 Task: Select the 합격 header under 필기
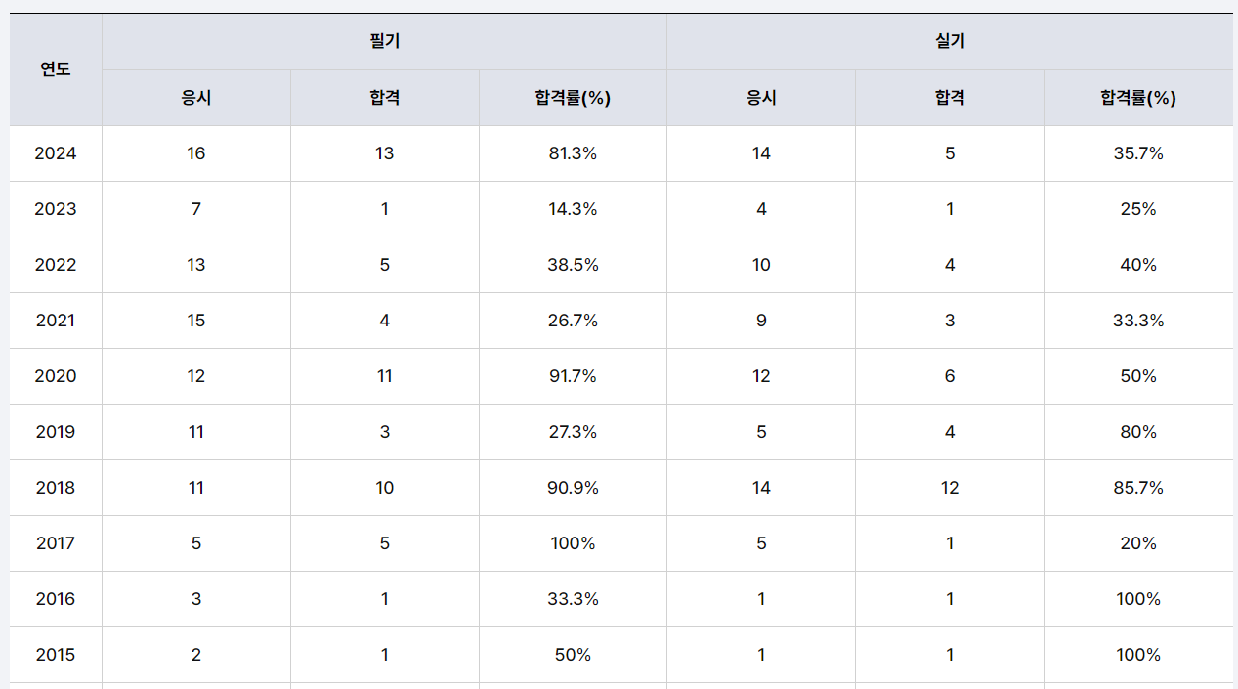point(384,98)
